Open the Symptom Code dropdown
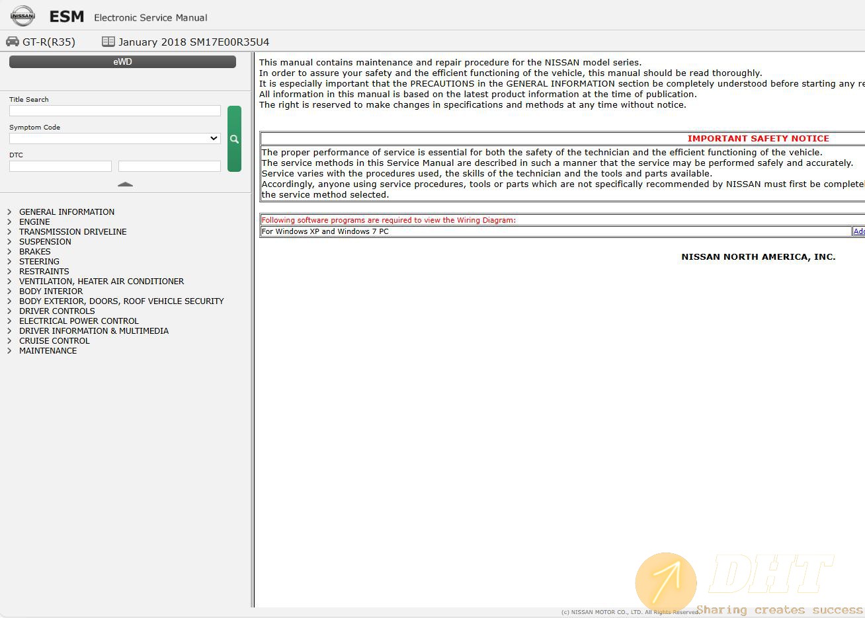The width and height of the screenshot is (865, 618). pos(115,138)
